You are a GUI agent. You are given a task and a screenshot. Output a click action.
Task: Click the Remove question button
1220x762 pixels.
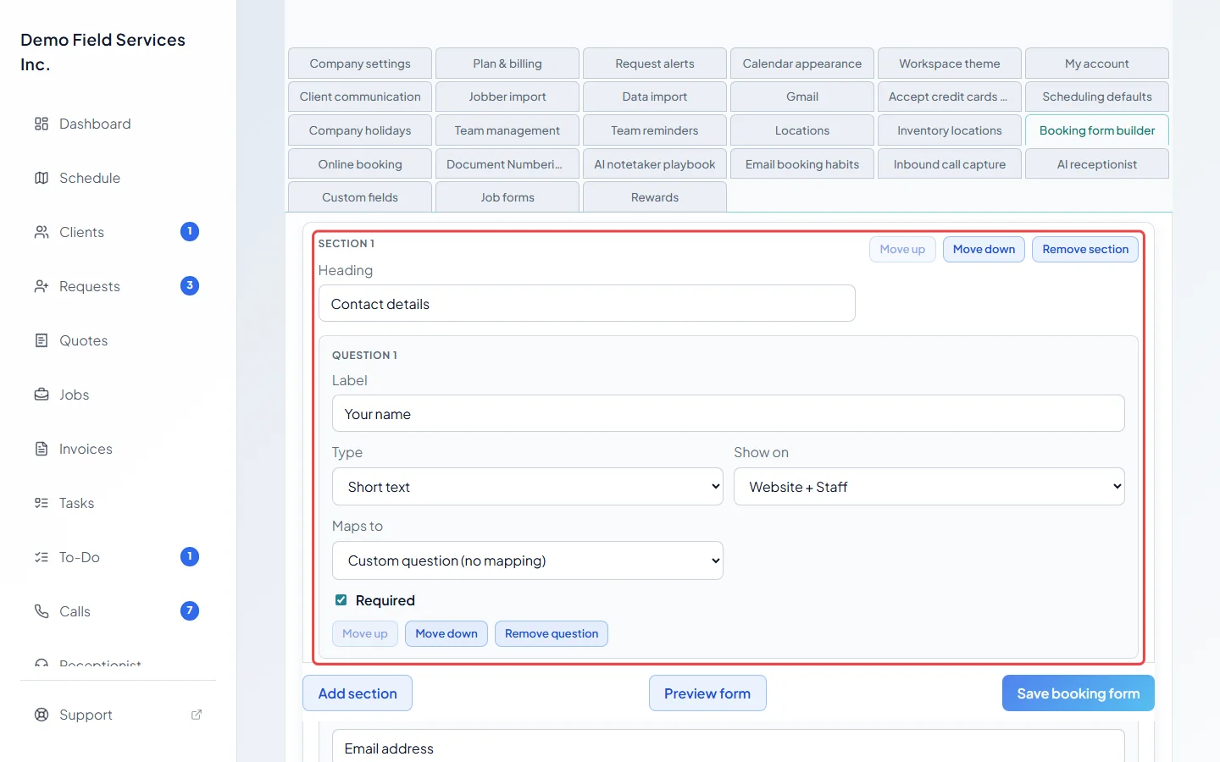[552, 633]
